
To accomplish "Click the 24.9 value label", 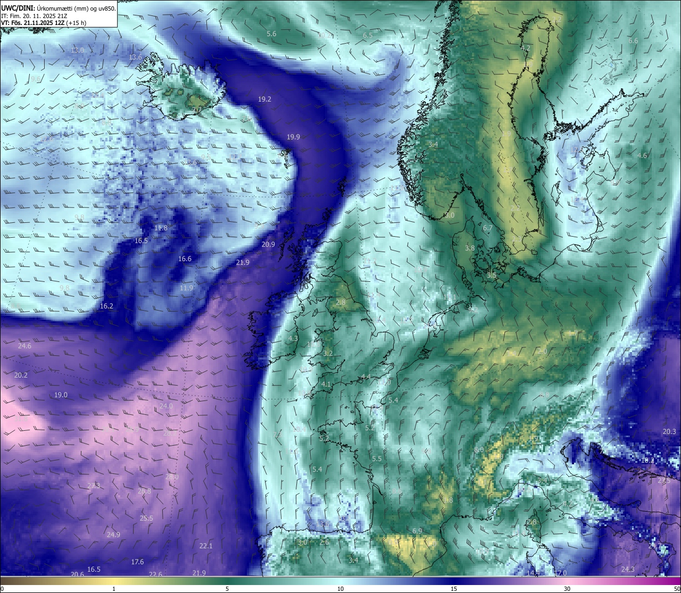I will (113, 535).
